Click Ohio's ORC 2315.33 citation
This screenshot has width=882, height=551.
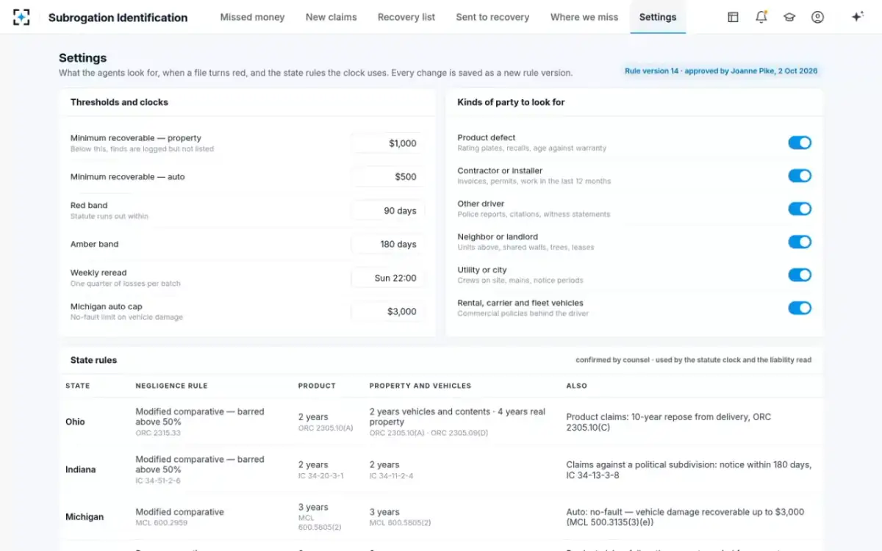coord(158,433)
